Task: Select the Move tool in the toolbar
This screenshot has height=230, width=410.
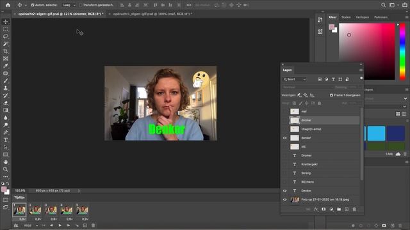Action: click(6, 22)
